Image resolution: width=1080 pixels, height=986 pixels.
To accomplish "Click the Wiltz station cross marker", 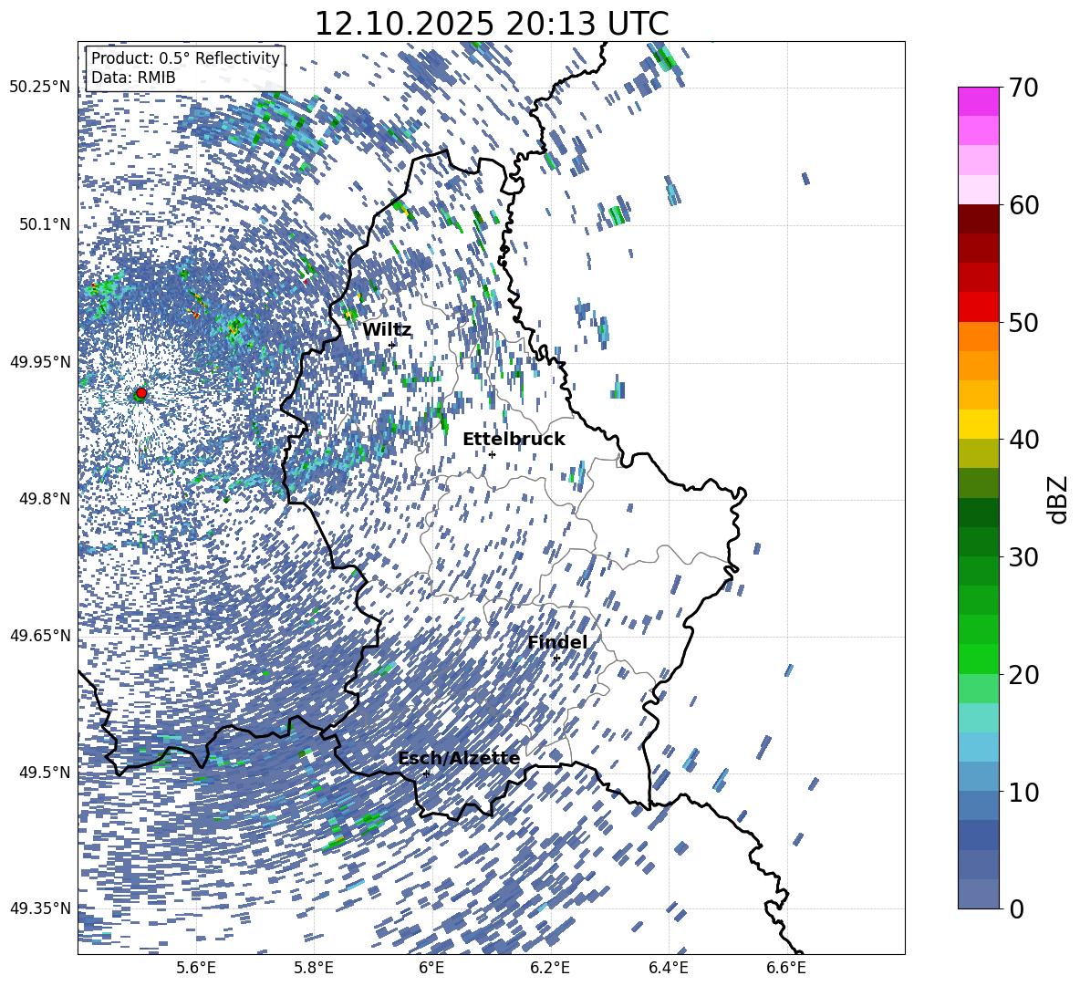I will click(x=392, y=344).
